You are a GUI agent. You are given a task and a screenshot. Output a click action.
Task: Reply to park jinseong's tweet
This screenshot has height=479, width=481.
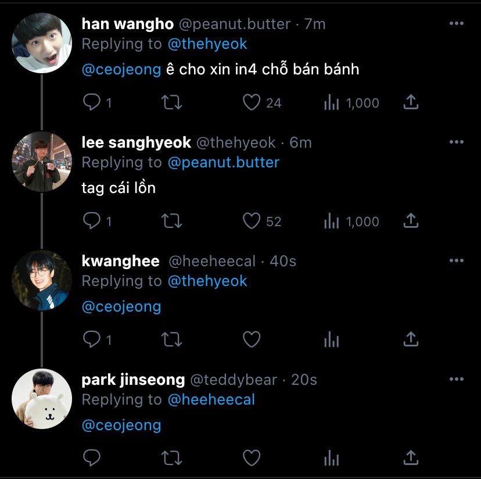pos(92,458)
